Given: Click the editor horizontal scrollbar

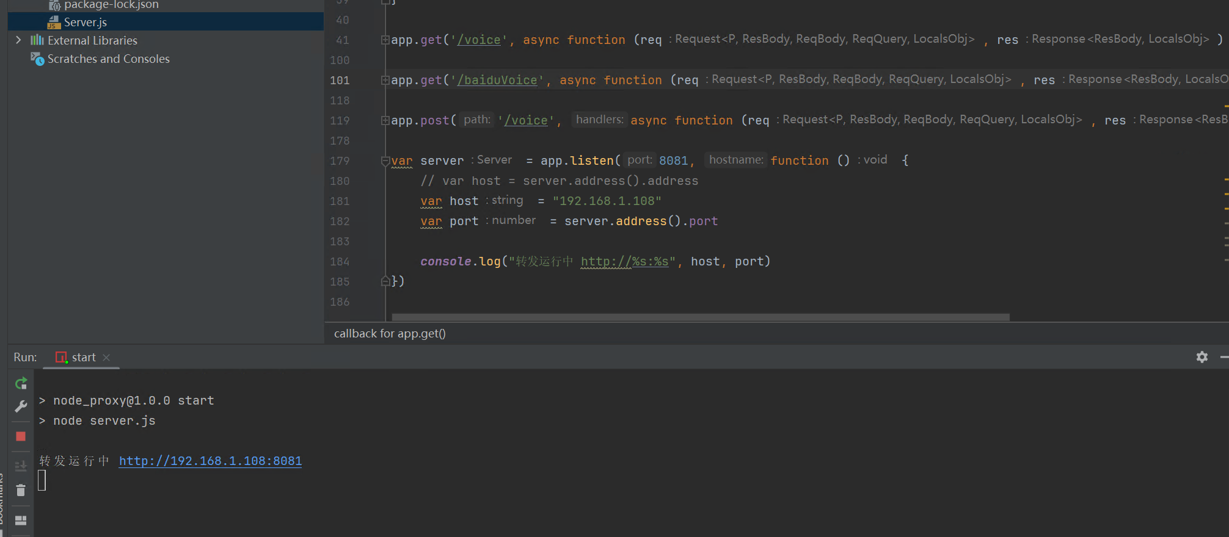Looking at the screenshot, I should [700, 317].
